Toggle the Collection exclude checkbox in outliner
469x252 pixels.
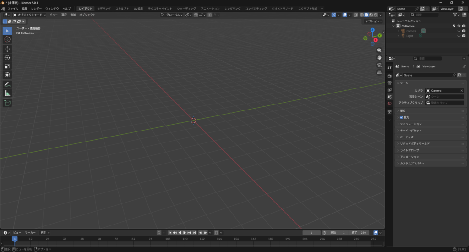pyautogui.click(x=454, y=26)
